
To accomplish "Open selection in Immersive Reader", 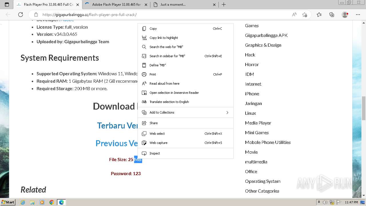I will click(x=186, y=93).
